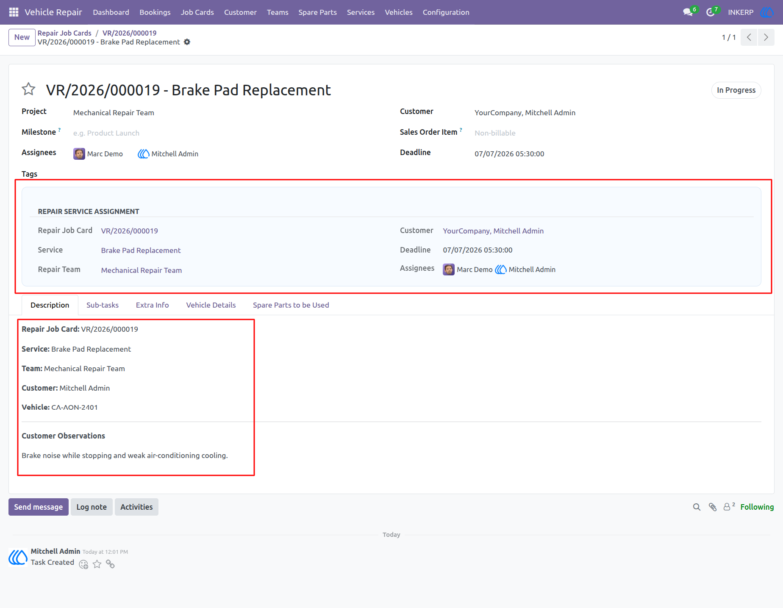
Task: Open the Project field dropdown
Action: coord(229,113)
